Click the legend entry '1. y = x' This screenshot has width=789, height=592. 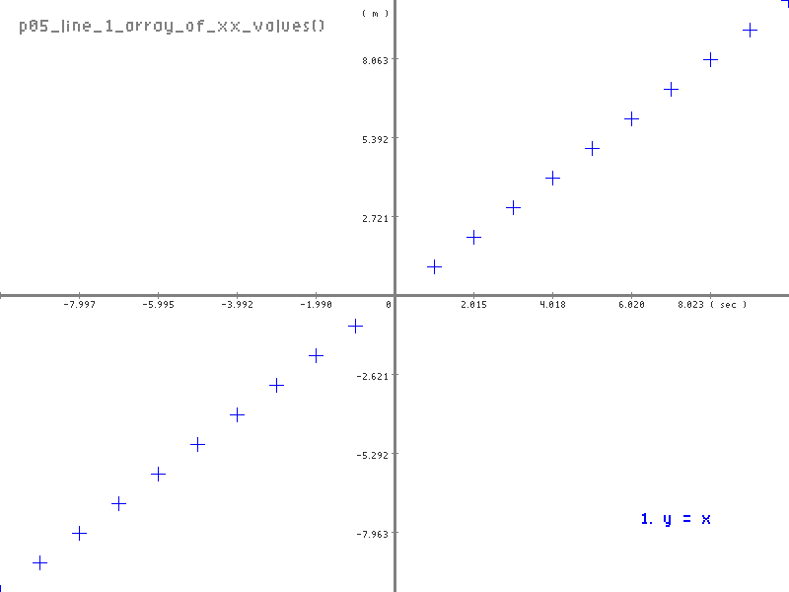click(676, 519)
